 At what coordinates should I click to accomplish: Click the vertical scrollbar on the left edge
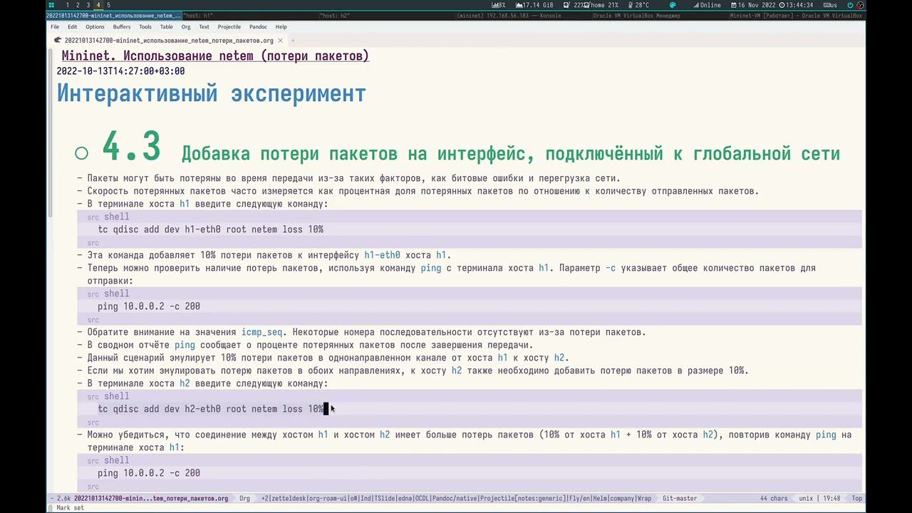(x=50, y=132)
